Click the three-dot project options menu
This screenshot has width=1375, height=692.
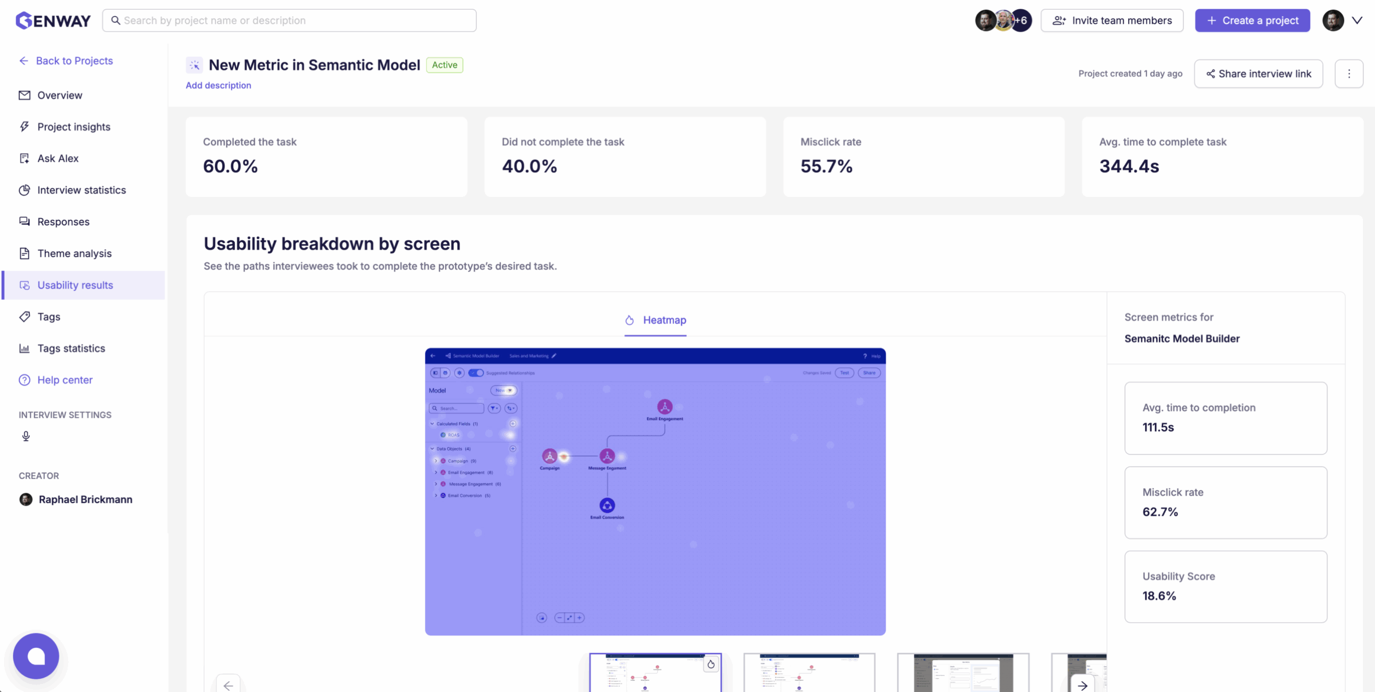coord(1349,73)
